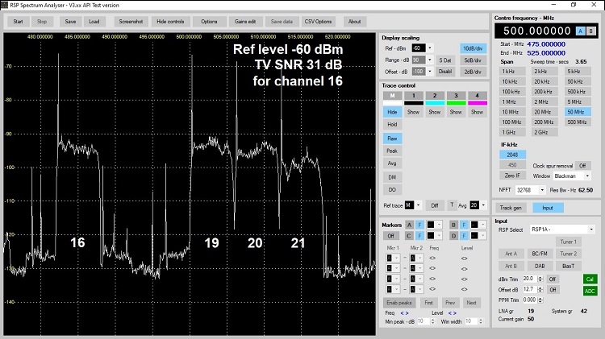
Task: Select the cyan trace 1 swatch
Action: tap(435, 103)
